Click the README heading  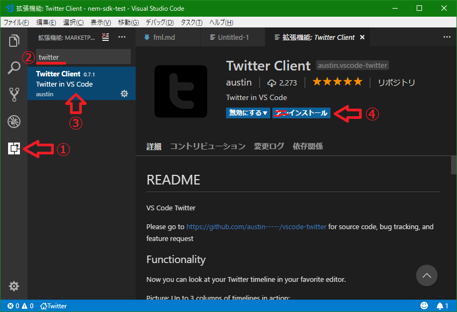[173, 180]
